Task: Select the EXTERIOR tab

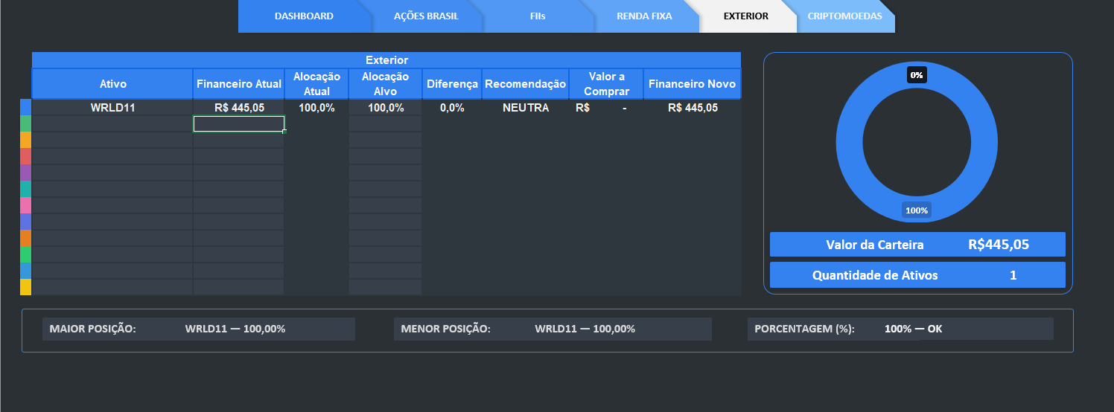Action: (x=745, y=16)
